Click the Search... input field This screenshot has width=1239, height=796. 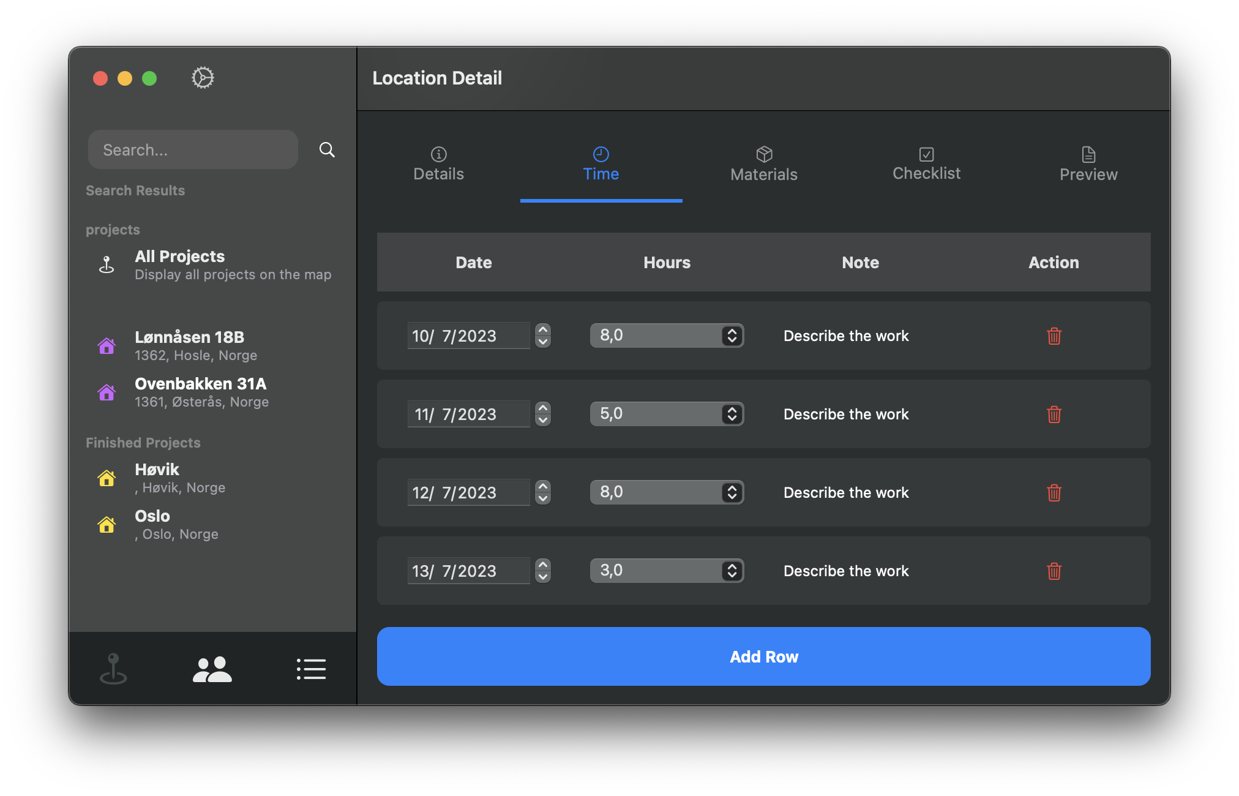tap(193, 149)
